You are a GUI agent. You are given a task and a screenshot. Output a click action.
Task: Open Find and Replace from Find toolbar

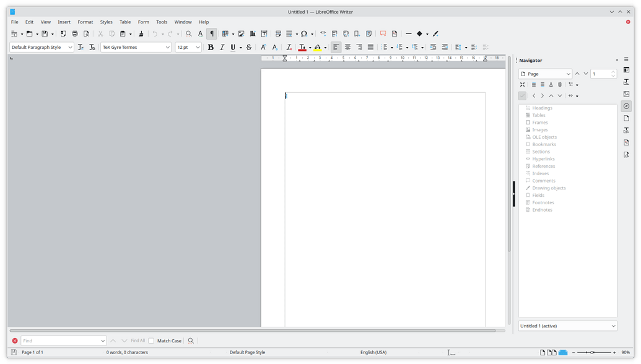point(191,340)
